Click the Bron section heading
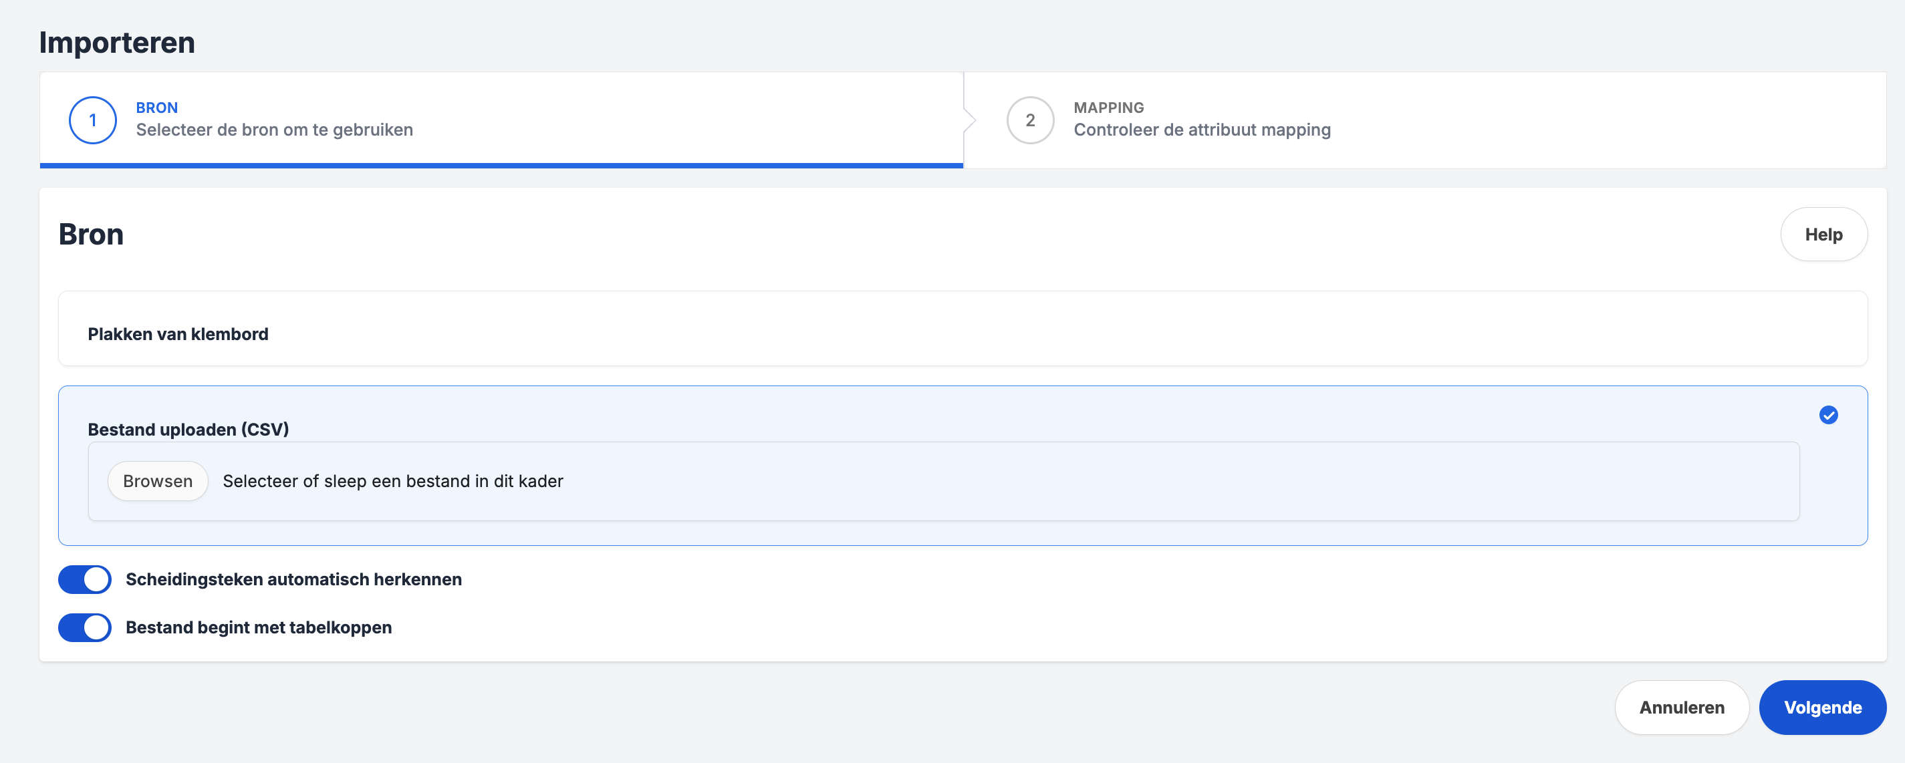The width and height of the screenshot is (1905, 763). tap(91, 235)
